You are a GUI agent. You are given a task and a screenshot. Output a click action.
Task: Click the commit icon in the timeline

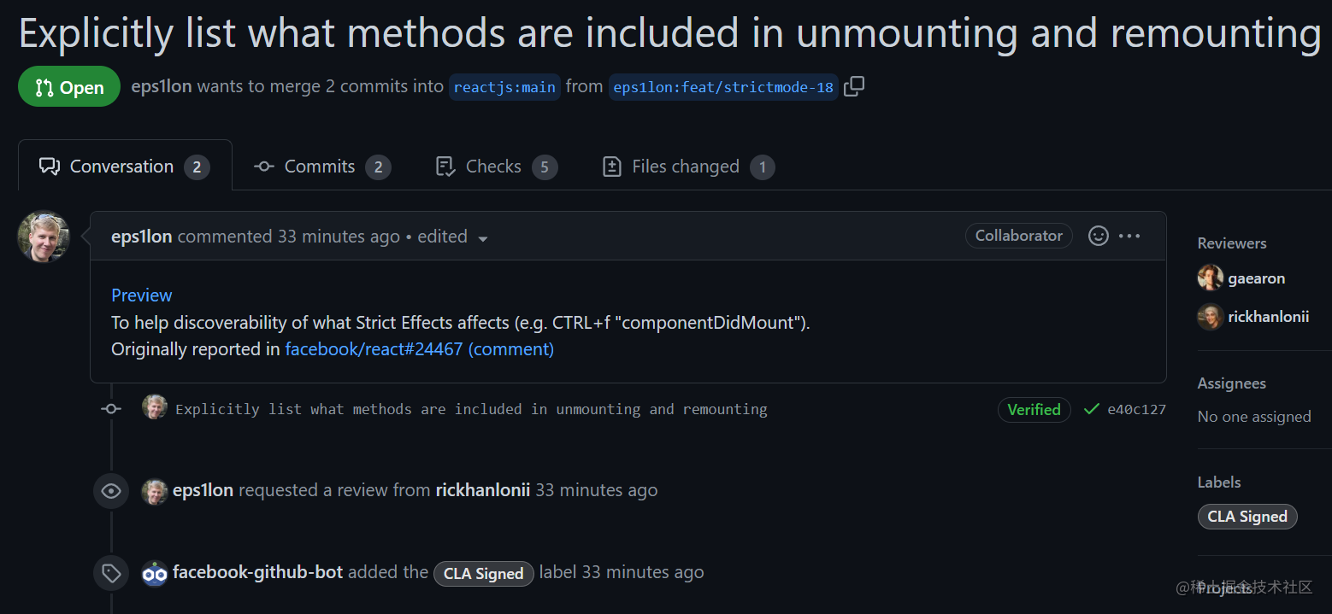coord(111,409)
